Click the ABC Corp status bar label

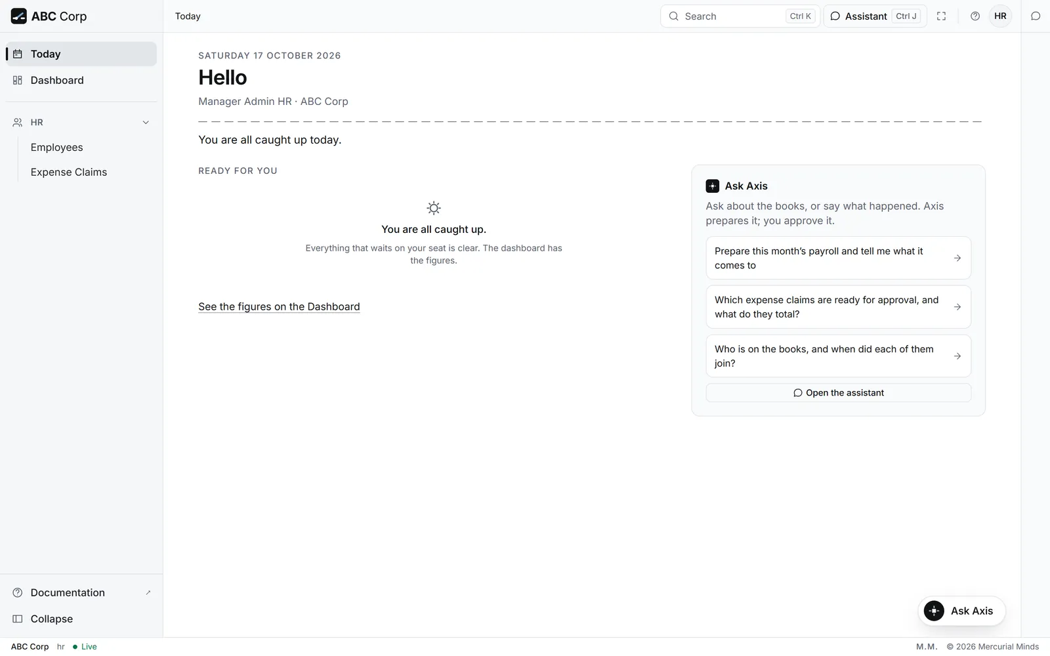point(30,647)
